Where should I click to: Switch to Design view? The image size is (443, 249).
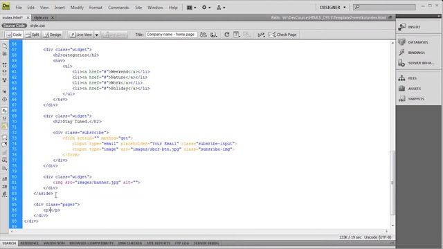[53, 35]
